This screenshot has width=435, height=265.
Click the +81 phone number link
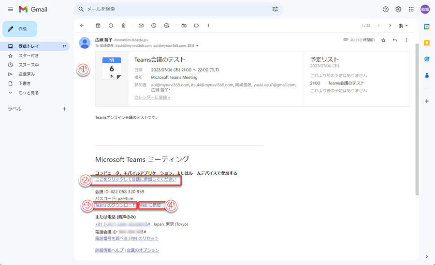pos(123,224)
